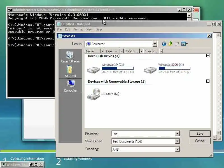Image resolution: width=224 pixels, height=168 pixels.
Task: Open the Save as type dropdown
Action: pyautogui.click(x=177, y=141)
